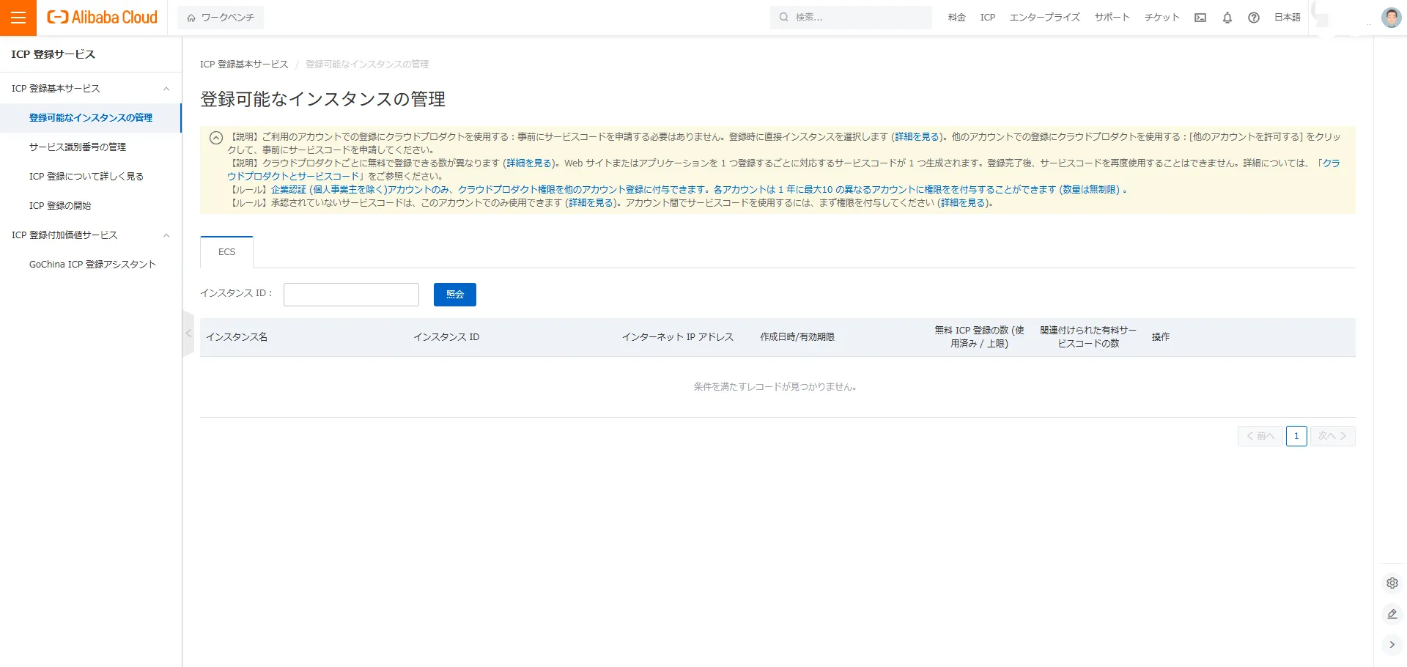Collapse ICP 登録基本サービス sidebar section
Screen dimensions: 1407x667
166,89
